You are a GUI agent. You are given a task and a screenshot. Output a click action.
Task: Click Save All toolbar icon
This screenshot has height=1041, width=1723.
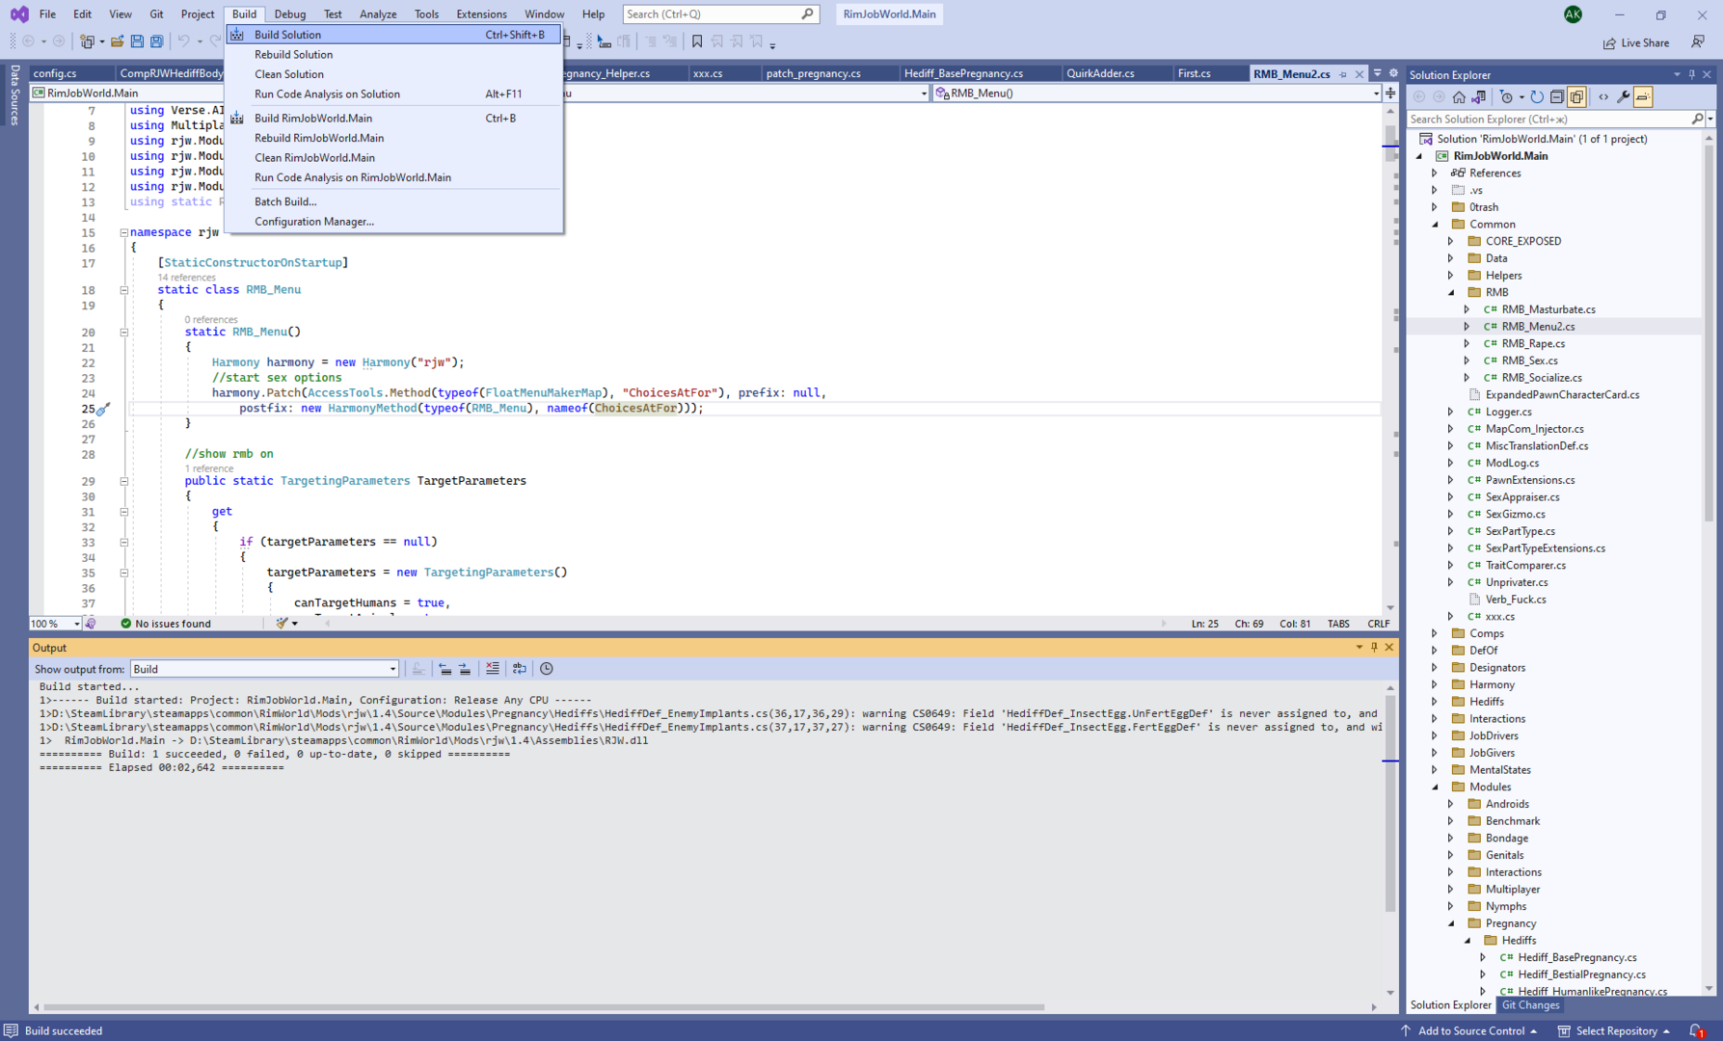tap(156, 41)
